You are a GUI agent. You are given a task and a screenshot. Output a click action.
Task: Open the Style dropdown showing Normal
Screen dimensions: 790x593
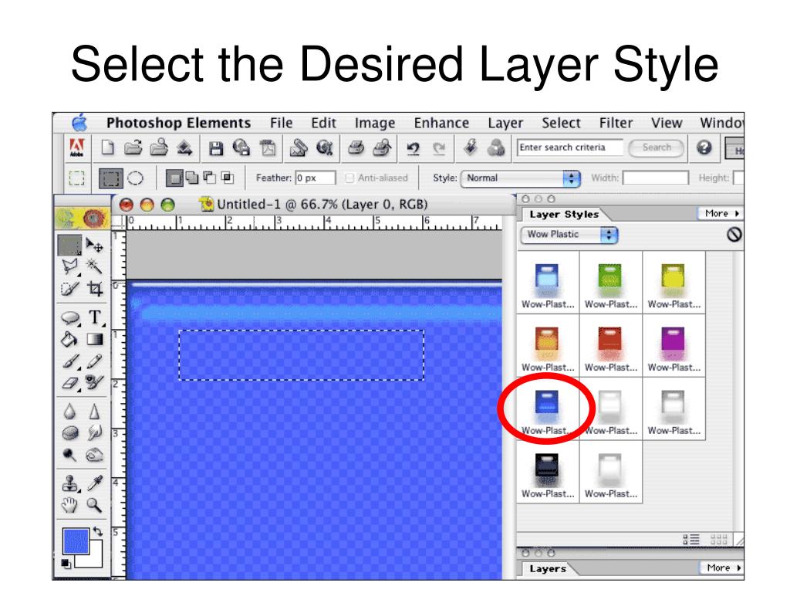pyautogui.click(x=521, y=178)
